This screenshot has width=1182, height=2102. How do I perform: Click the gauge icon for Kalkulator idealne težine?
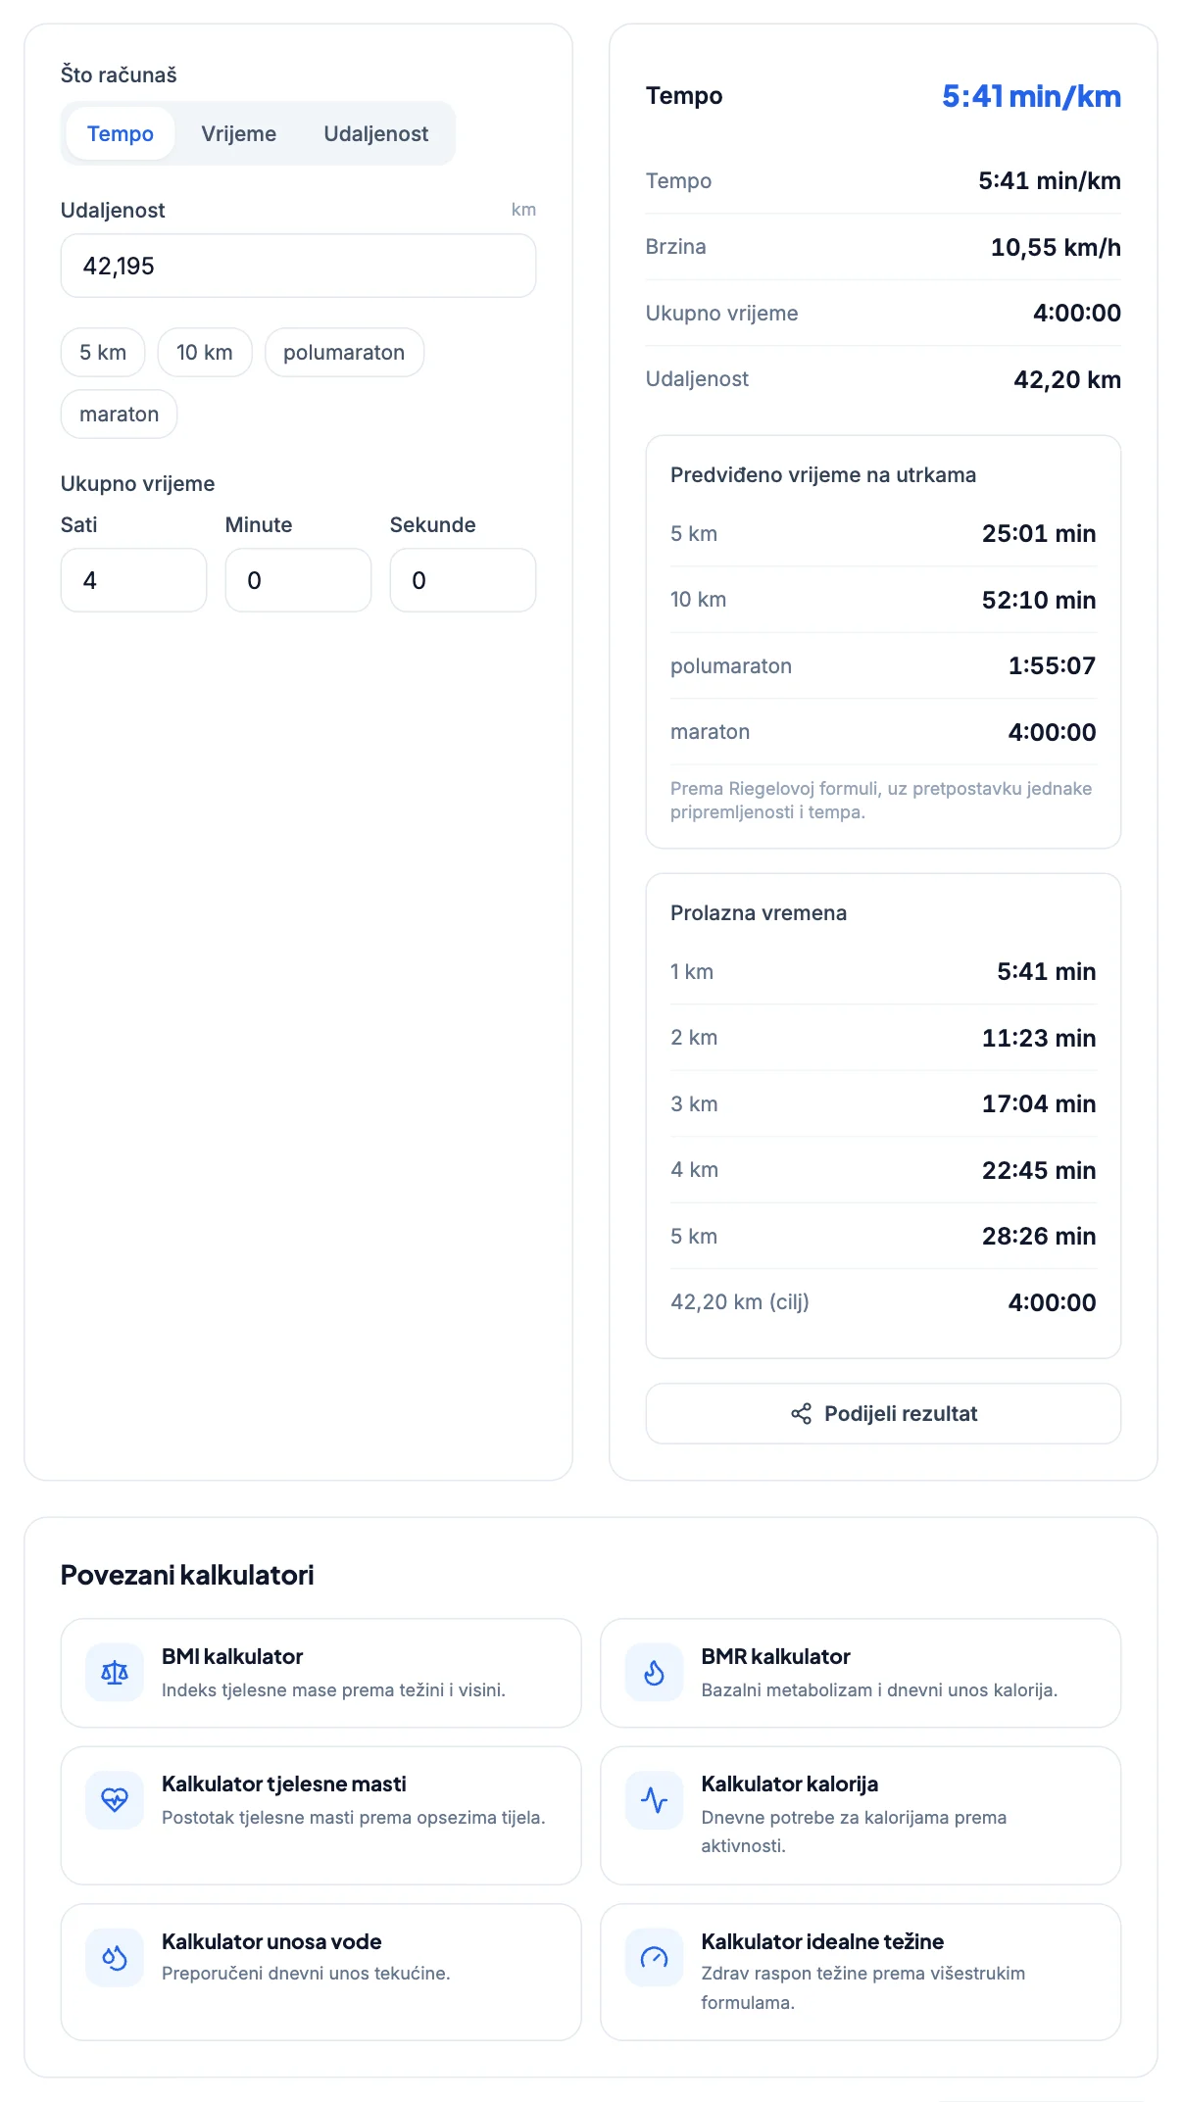pyautogui.click(x=654, y=1957)
